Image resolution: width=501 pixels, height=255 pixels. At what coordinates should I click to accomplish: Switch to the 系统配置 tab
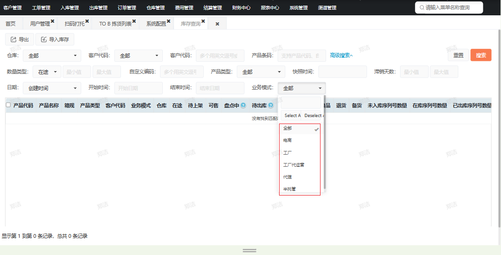(x=156, y=24)
